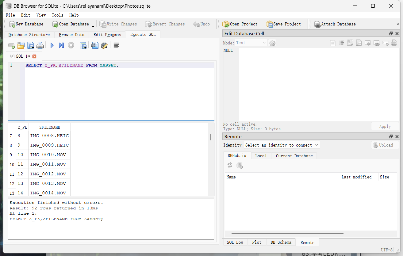The image size is (403, 256).
Task: Close the SQL 1 editor tab
Action: [x=34, y=56]
